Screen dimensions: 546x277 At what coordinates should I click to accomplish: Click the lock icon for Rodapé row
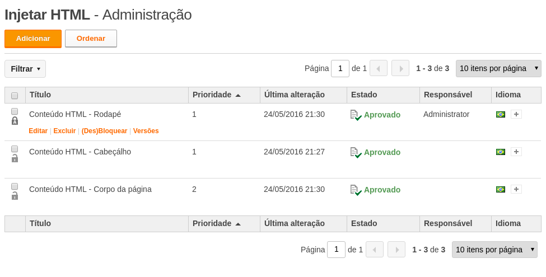point(15,121)
